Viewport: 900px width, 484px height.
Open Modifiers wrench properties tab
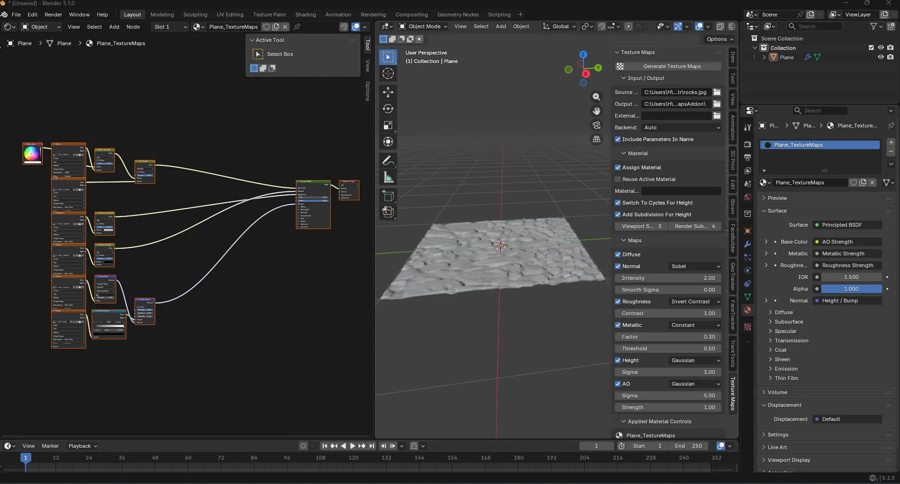pyautogui.click(x=748, y=244)
